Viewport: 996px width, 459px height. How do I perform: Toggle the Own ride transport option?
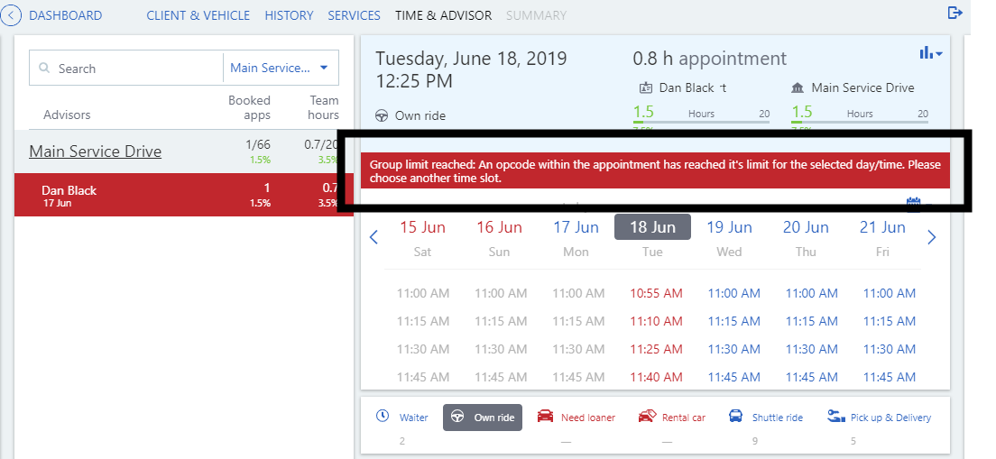tap(483, 418)
